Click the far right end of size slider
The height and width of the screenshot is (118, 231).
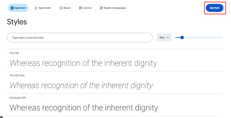(x=222, y=38)
